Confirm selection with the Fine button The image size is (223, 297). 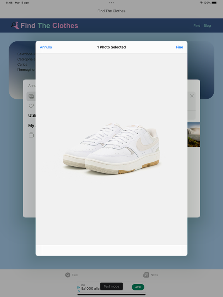coord(179,47)
